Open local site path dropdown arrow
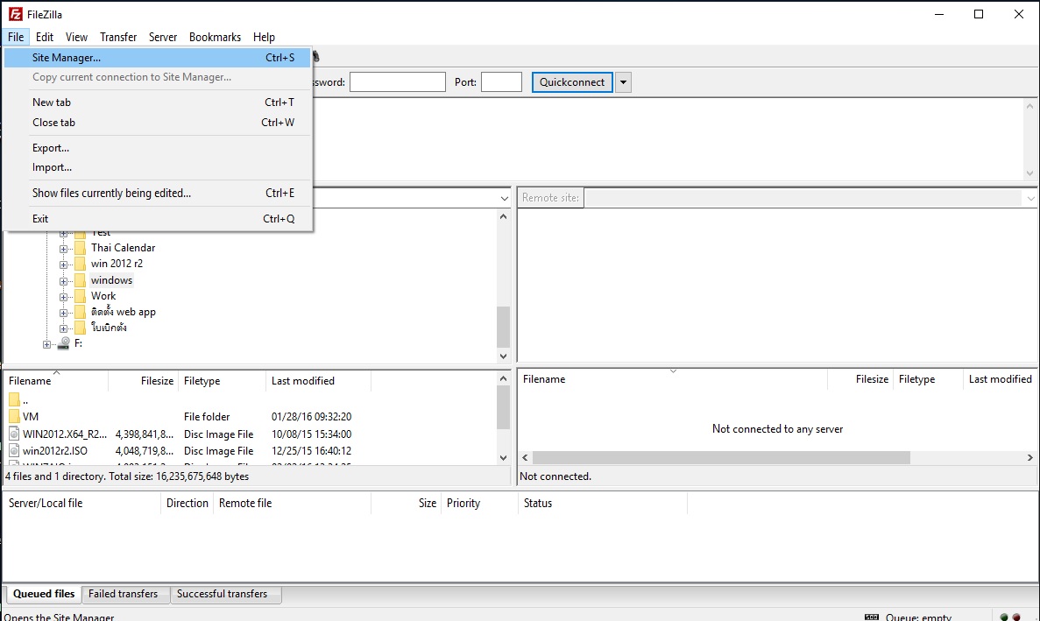Screen dimensions: 1040x621 click(504, 198)
